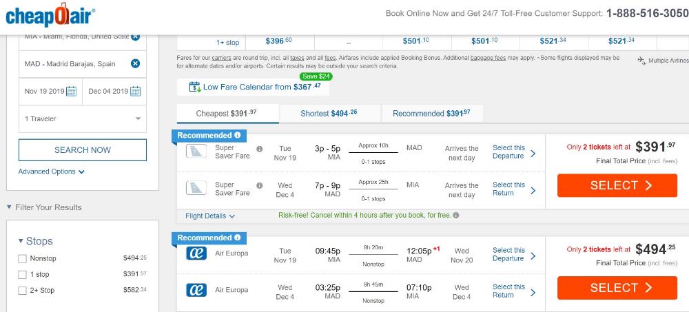The image size is (689, 312).
Task: Clear the MIA Miami origin field
Action: point(135,37)
